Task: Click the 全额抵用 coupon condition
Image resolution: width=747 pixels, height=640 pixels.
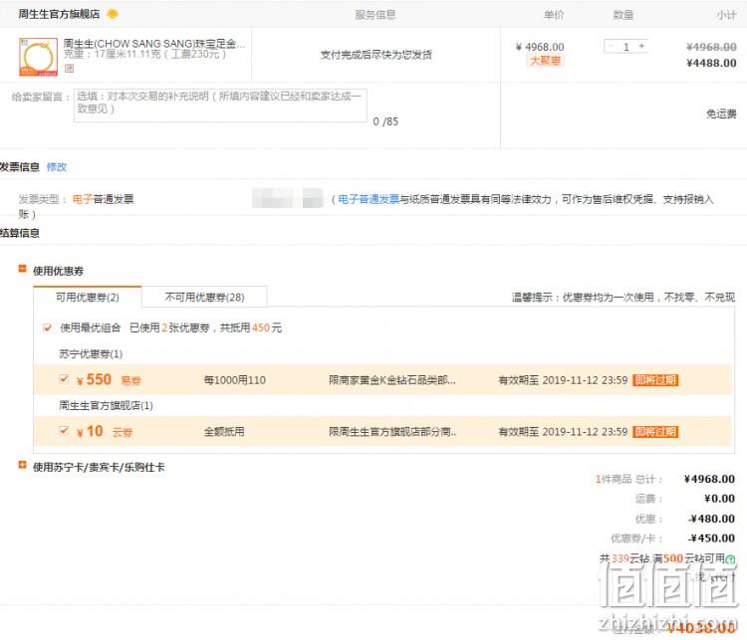Action: tap(224, 432)
